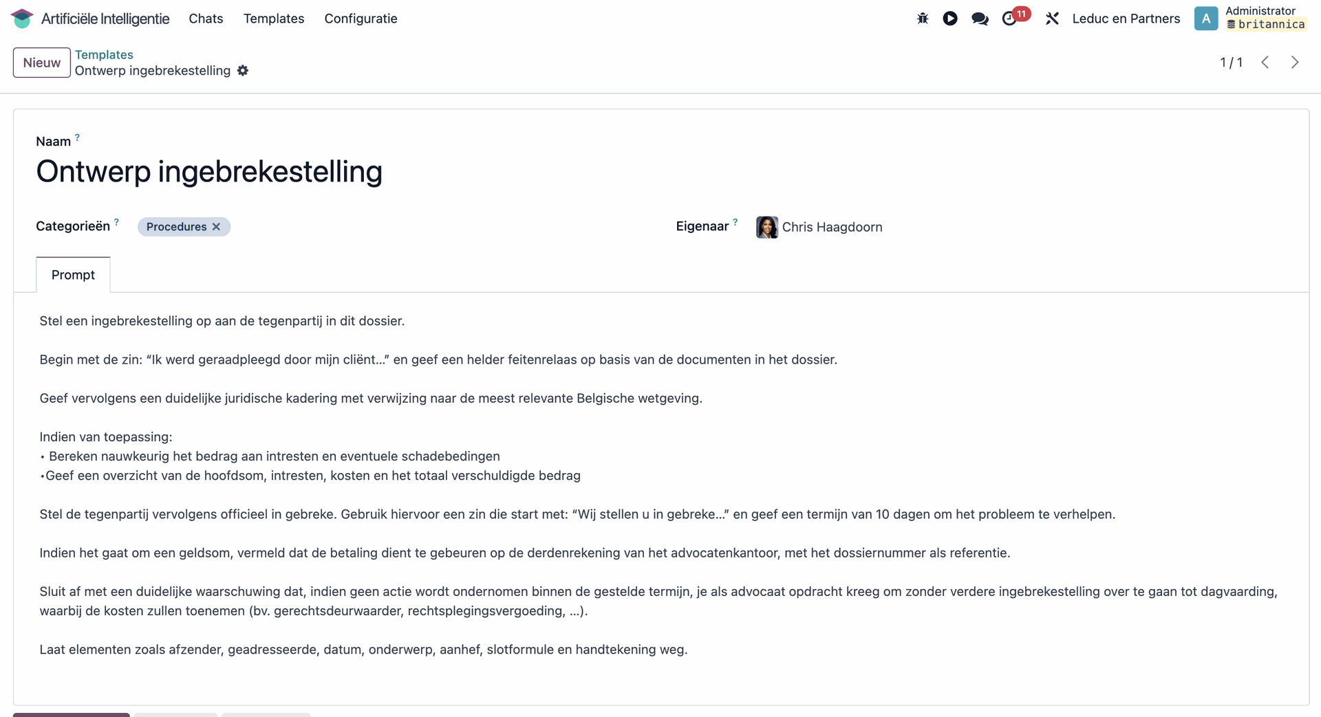Click the Chris Haagdoorn owner field
Screen dimensions: 1321x717
[x=832, y=227]
